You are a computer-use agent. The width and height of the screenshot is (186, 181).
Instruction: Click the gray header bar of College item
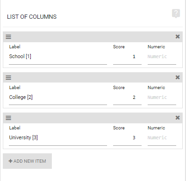click(93, 77)
